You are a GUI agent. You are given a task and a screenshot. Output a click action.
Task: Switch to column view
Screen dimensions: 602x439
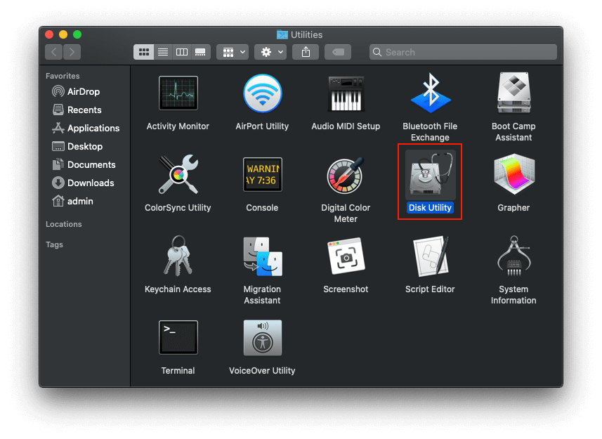(x=181, y=51)
